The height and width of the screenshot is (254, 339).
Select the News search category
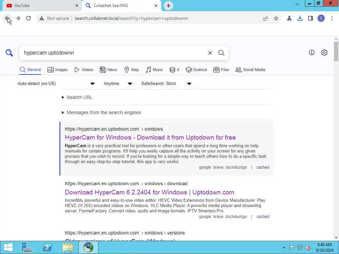[108, 70]
